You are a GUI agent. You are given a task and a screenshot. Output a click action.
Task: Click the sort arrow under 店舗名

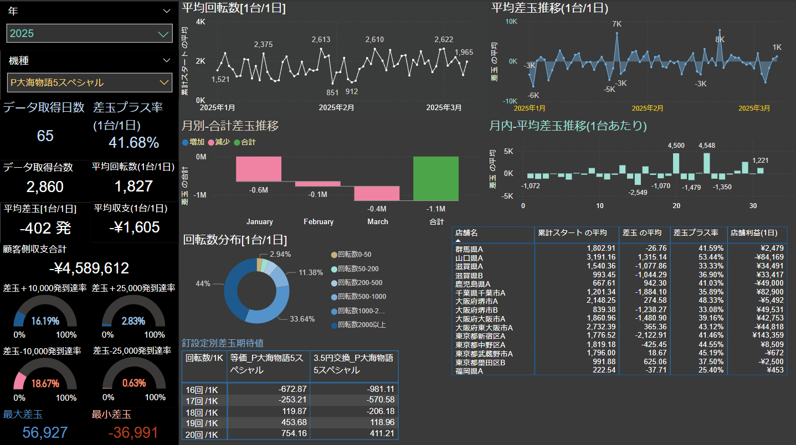tap(458, 241)
